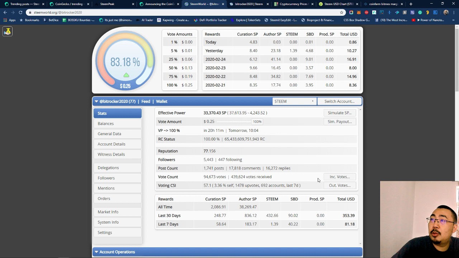Click the Out. Votes button
The width and height of the screenshot is (459, 258).
point(340,185)
